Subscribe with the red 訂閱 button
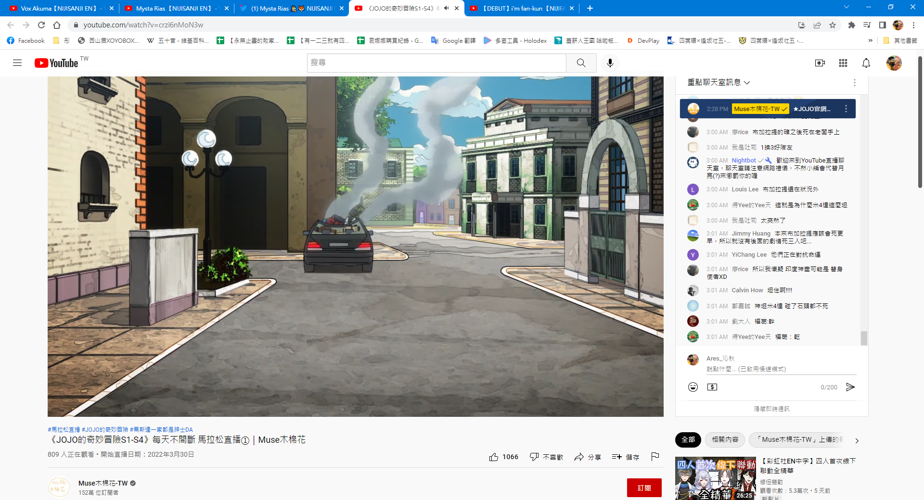 pos(644,488)
